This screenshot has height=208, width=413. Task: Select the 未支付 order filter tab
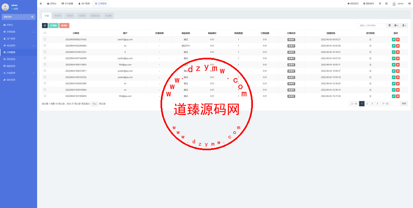(57, 16)
